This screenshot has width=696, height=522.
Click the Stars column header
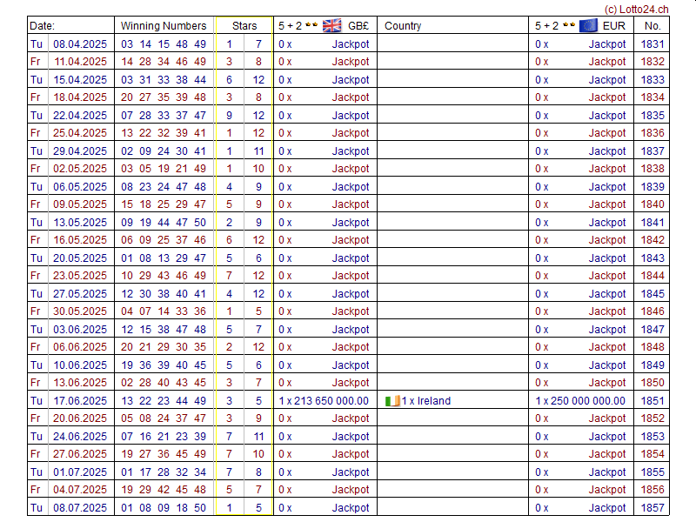coord(244,26)
